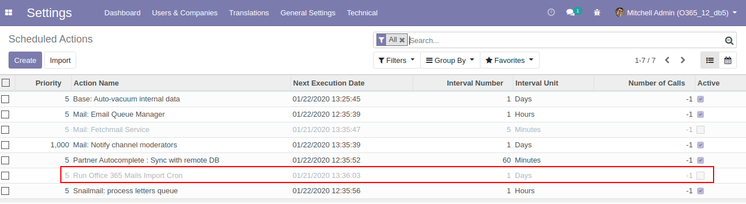The image size is (746, 204).
Task: Expand the Favorites dropdown
Action: click(509, 60)
